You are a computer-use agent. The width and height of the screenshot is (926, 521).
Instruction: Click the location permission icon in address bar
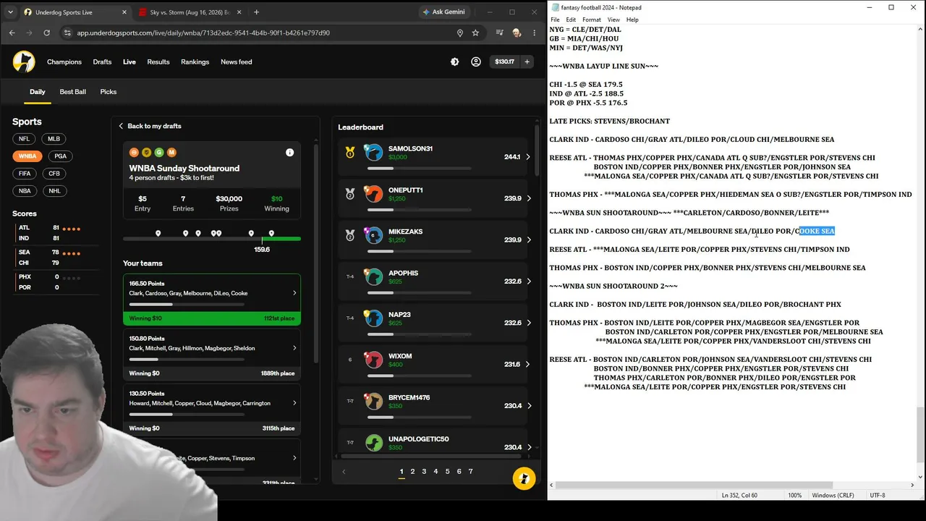click(459, 33)
